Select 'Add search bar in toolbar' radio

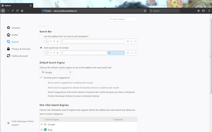coord(41,48)
